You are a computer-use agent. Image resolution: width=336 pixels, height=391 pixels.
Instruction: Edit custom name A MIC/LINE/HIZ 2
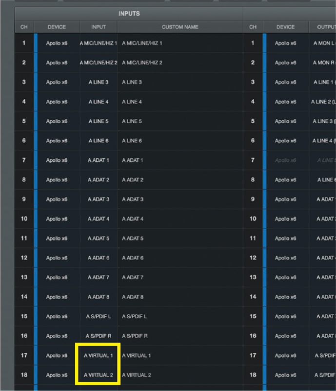pyautogui.click(x=180, y=63)
